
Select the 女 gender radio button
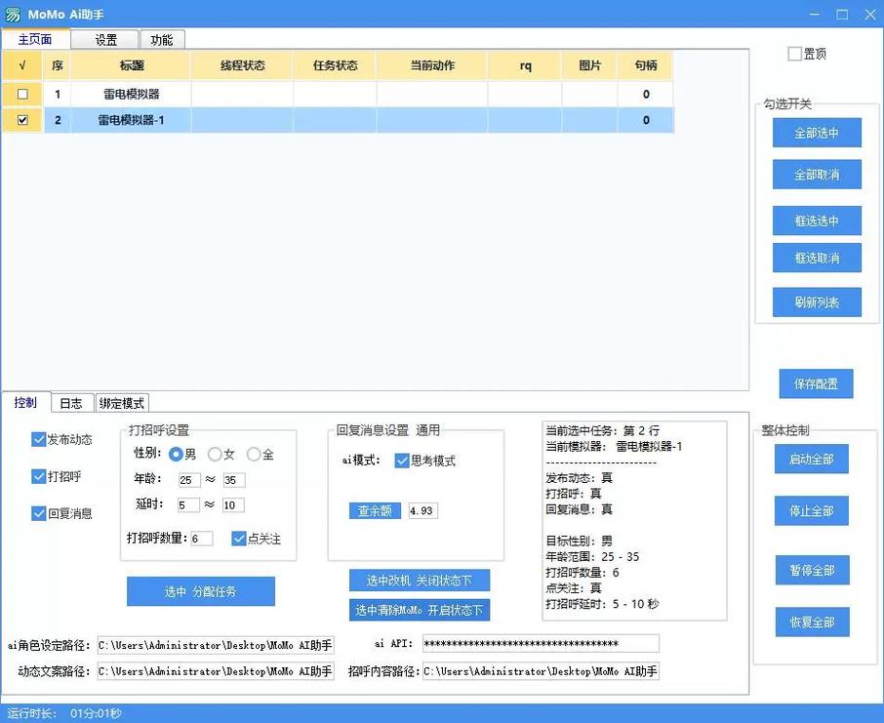pyautogui.click(x=215, y=454)
